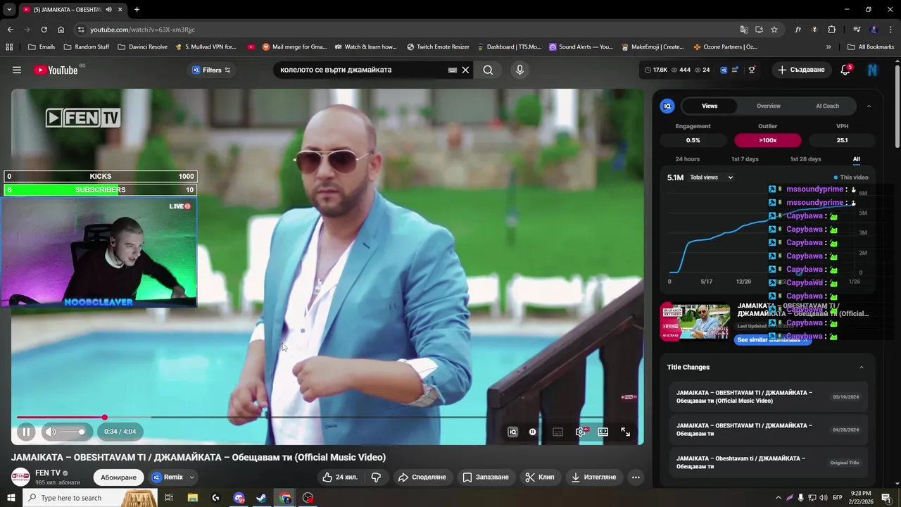Adjust the volume slider
This screenshot has width=901, height=507.
pos(73,432)
